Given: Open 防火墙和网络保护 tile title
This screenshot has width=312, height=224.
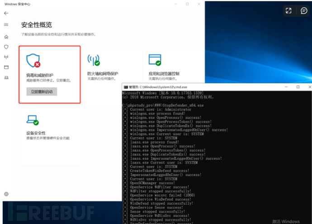Looking at the screenshot, I should point(103,74).
